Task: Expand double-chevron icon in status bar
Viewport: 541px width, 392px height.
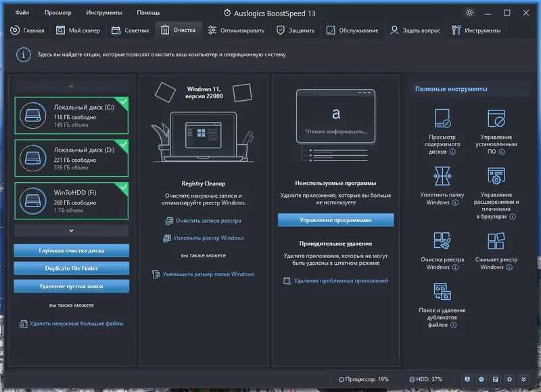Action: coord(523,379)
